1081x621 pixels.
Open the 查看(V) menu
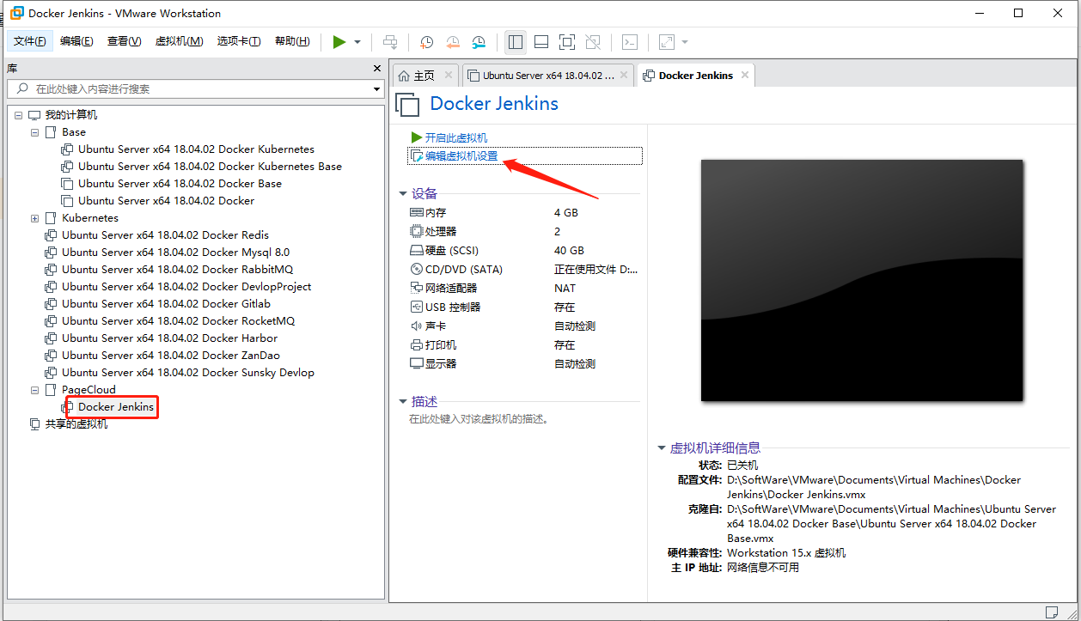(x=124, y=41)
